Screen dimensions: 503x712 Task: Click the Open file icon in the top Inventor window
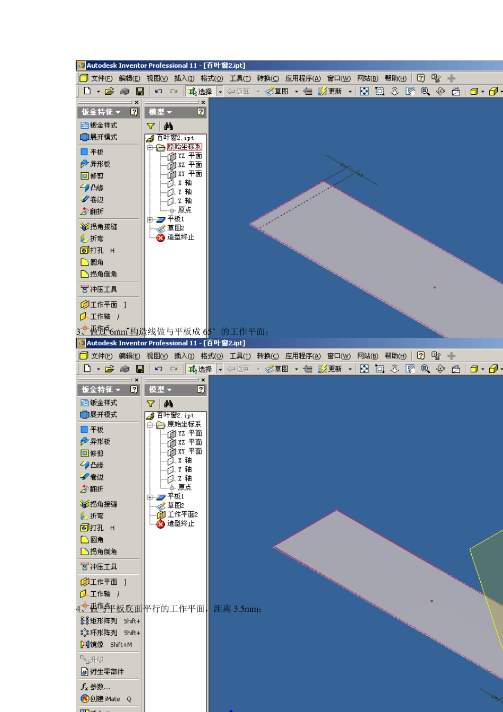(x=110, y=91)
